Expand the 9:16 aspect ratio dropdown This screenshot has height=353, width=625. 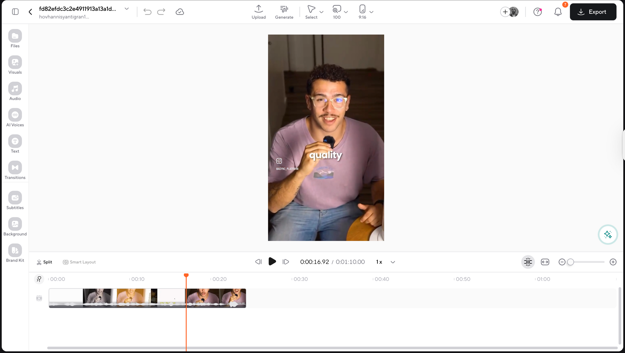pyautogui.click(x=371, y=12)
